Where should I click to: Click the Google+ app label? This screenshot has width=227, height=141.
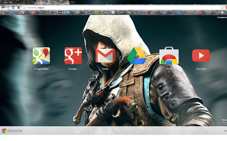click(x=73, y=69)
